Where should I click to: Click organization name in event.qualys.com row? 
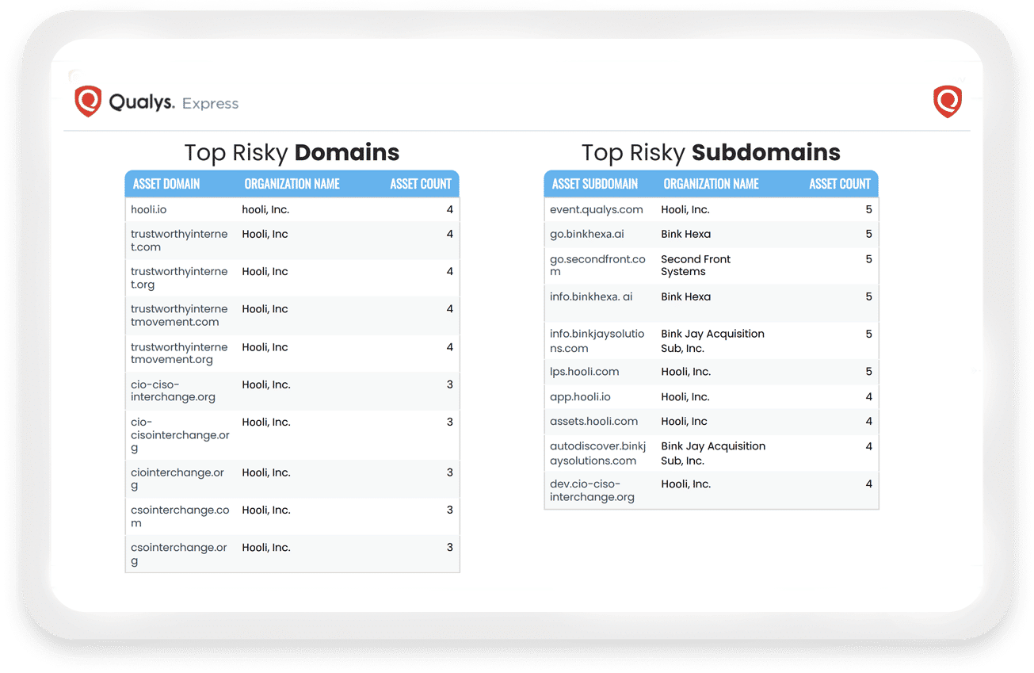(x=685, y=210)
